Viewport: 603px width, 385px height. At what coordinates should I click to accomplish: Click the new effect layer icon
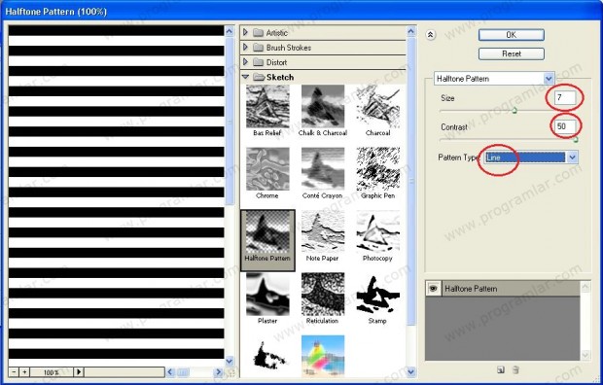point(500,370)
